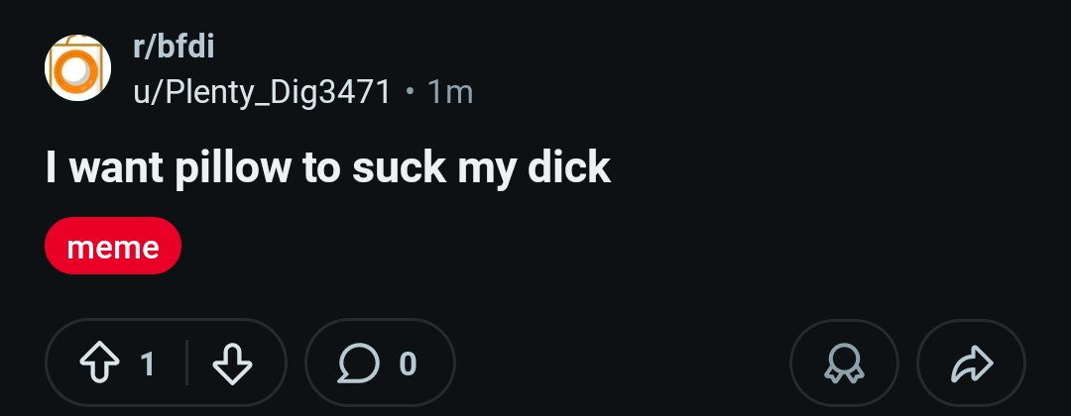This screenshot has height=416, width=1071.
Task: Click empty post area beside the meme flair
Action: pos(546,247)
